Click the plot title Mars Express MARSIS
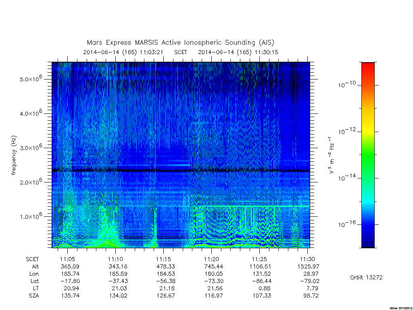Viewport: 413px width, 310px height. click(x=180, y=42)
